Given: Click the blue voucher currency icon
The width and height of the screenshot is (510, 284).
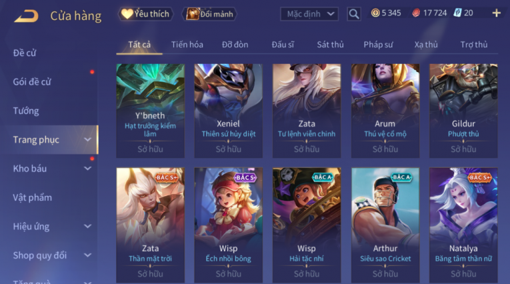Looking at the screenshot, I should [x=457, y=13].
